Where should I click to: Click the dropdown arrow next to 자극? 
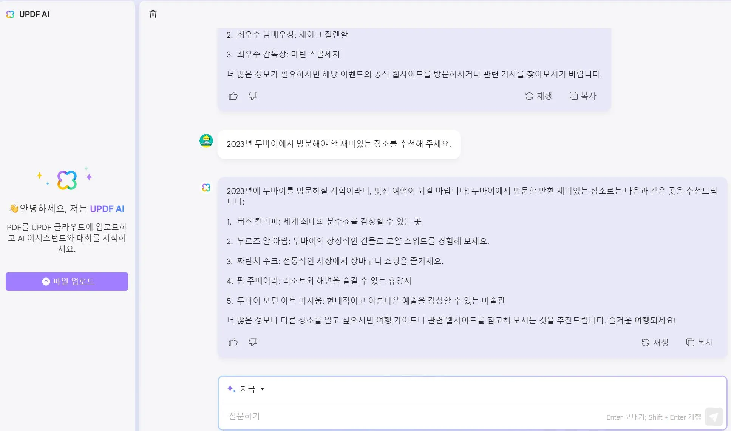[x=262, y=389]
